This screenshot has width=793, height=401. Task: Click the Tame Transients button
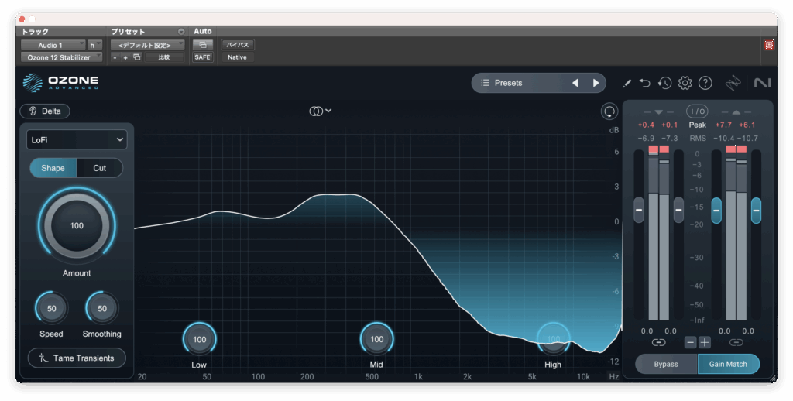(x=77, y=358)
